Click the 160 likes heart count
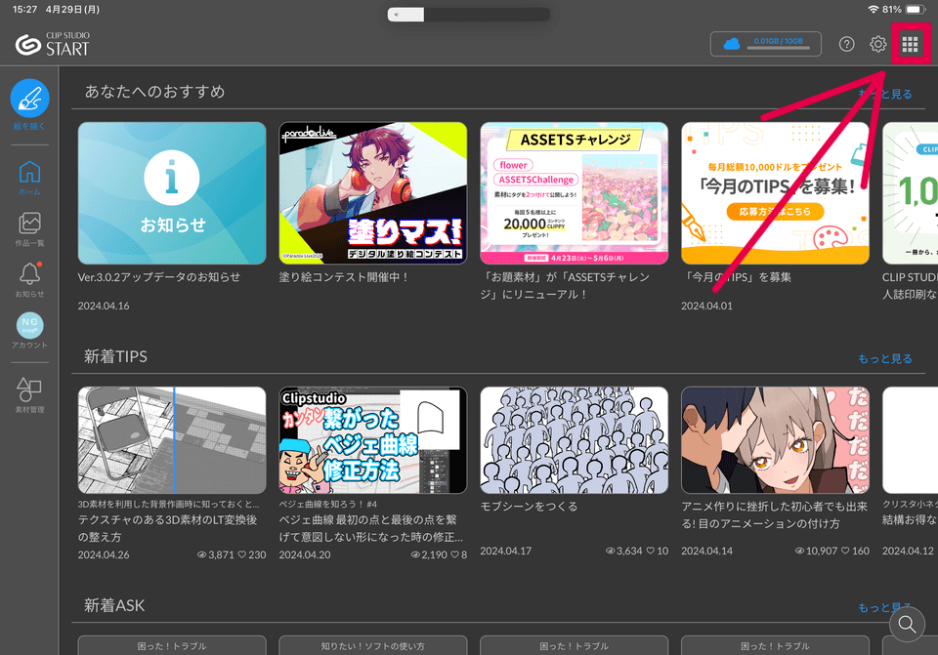Viewport: 938px width, 655px height. click(x=856, y=551)
